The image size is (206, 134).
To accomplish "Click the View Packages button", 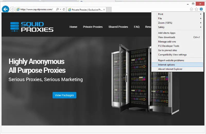I will [x=64, y=95].
